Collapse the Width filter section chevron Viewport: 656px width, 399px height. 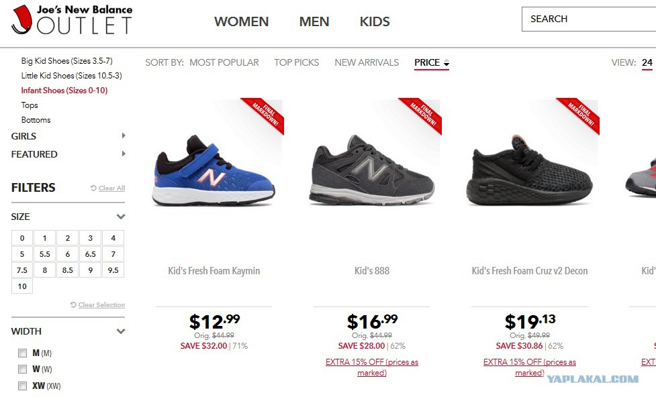tap(121, 331)
